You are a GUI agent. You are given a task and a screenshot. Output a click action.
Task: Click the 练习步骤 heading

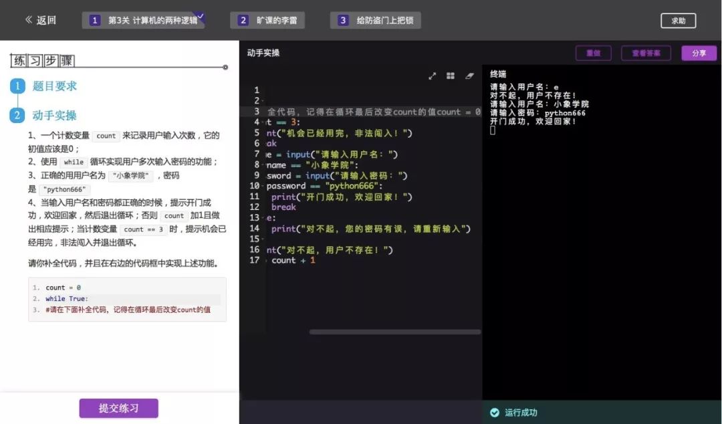(42, 60)
